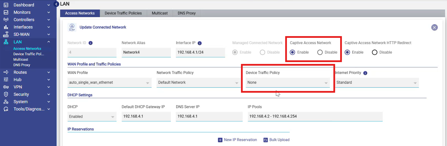Click the Routes sidebar icon
This screenshot has width=447, height=146.
(6, 72)
